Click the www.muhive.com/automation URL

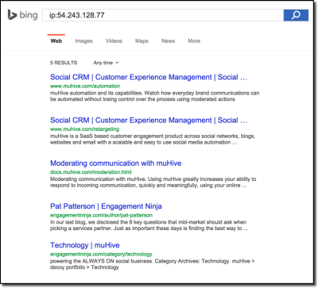pyautogui.click(x=85, y=86)
